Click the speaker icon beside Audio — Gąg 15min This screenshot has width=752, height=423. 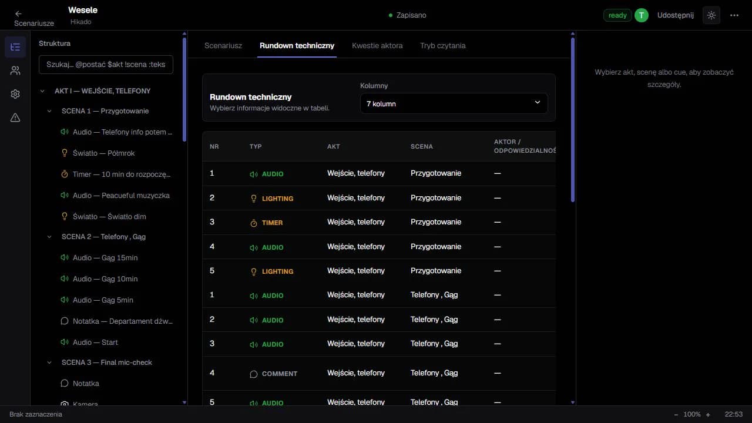(x=65, y=258)
